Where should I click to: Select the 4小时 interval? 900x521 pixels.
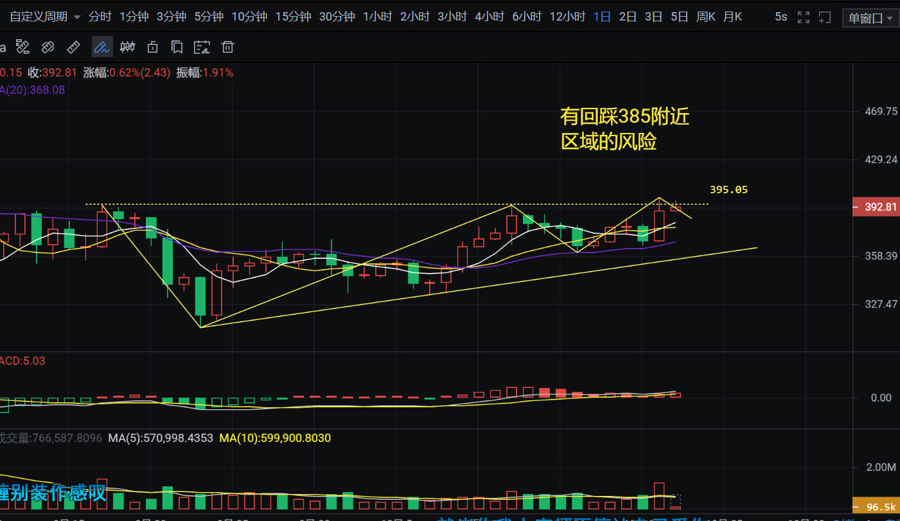tap(490, 17)
